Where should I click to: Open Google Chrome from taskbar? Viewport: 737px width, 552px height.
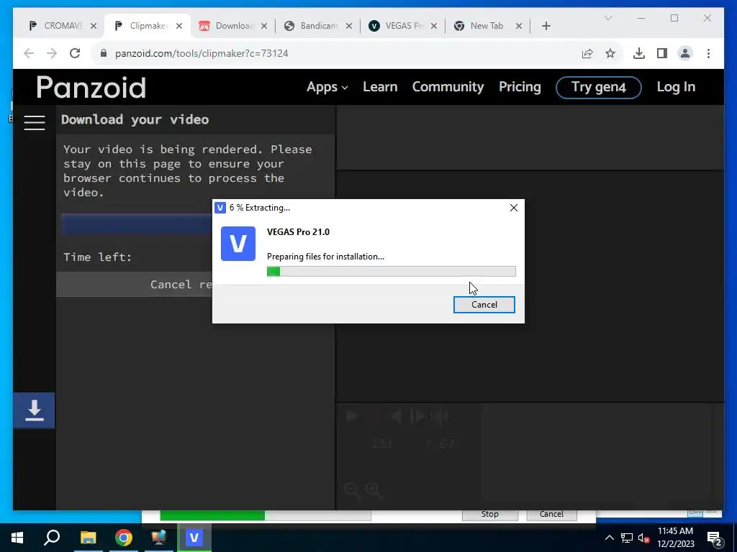coord(124,538)
